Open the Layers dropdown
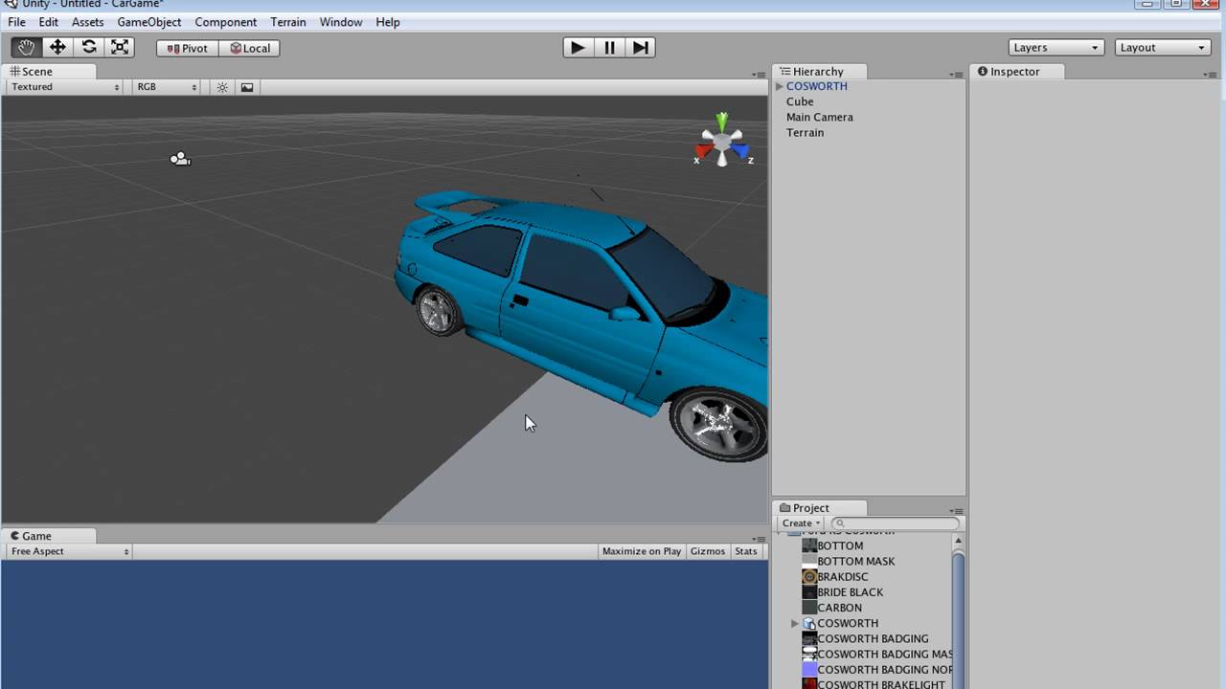This screenshot has width=1226, height=689. click(x=1056, y=48)
